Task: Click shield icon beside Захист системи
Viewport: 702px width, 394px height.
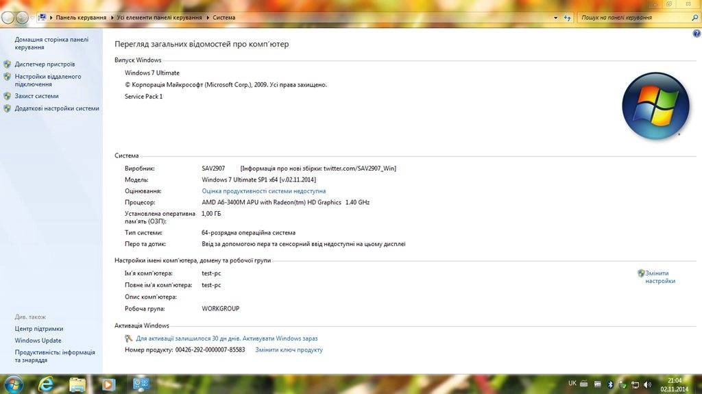Action: coord(7,96)
